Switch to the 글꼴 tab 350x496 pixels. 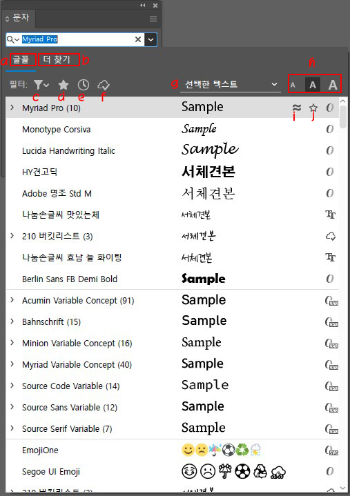point(21,59)
